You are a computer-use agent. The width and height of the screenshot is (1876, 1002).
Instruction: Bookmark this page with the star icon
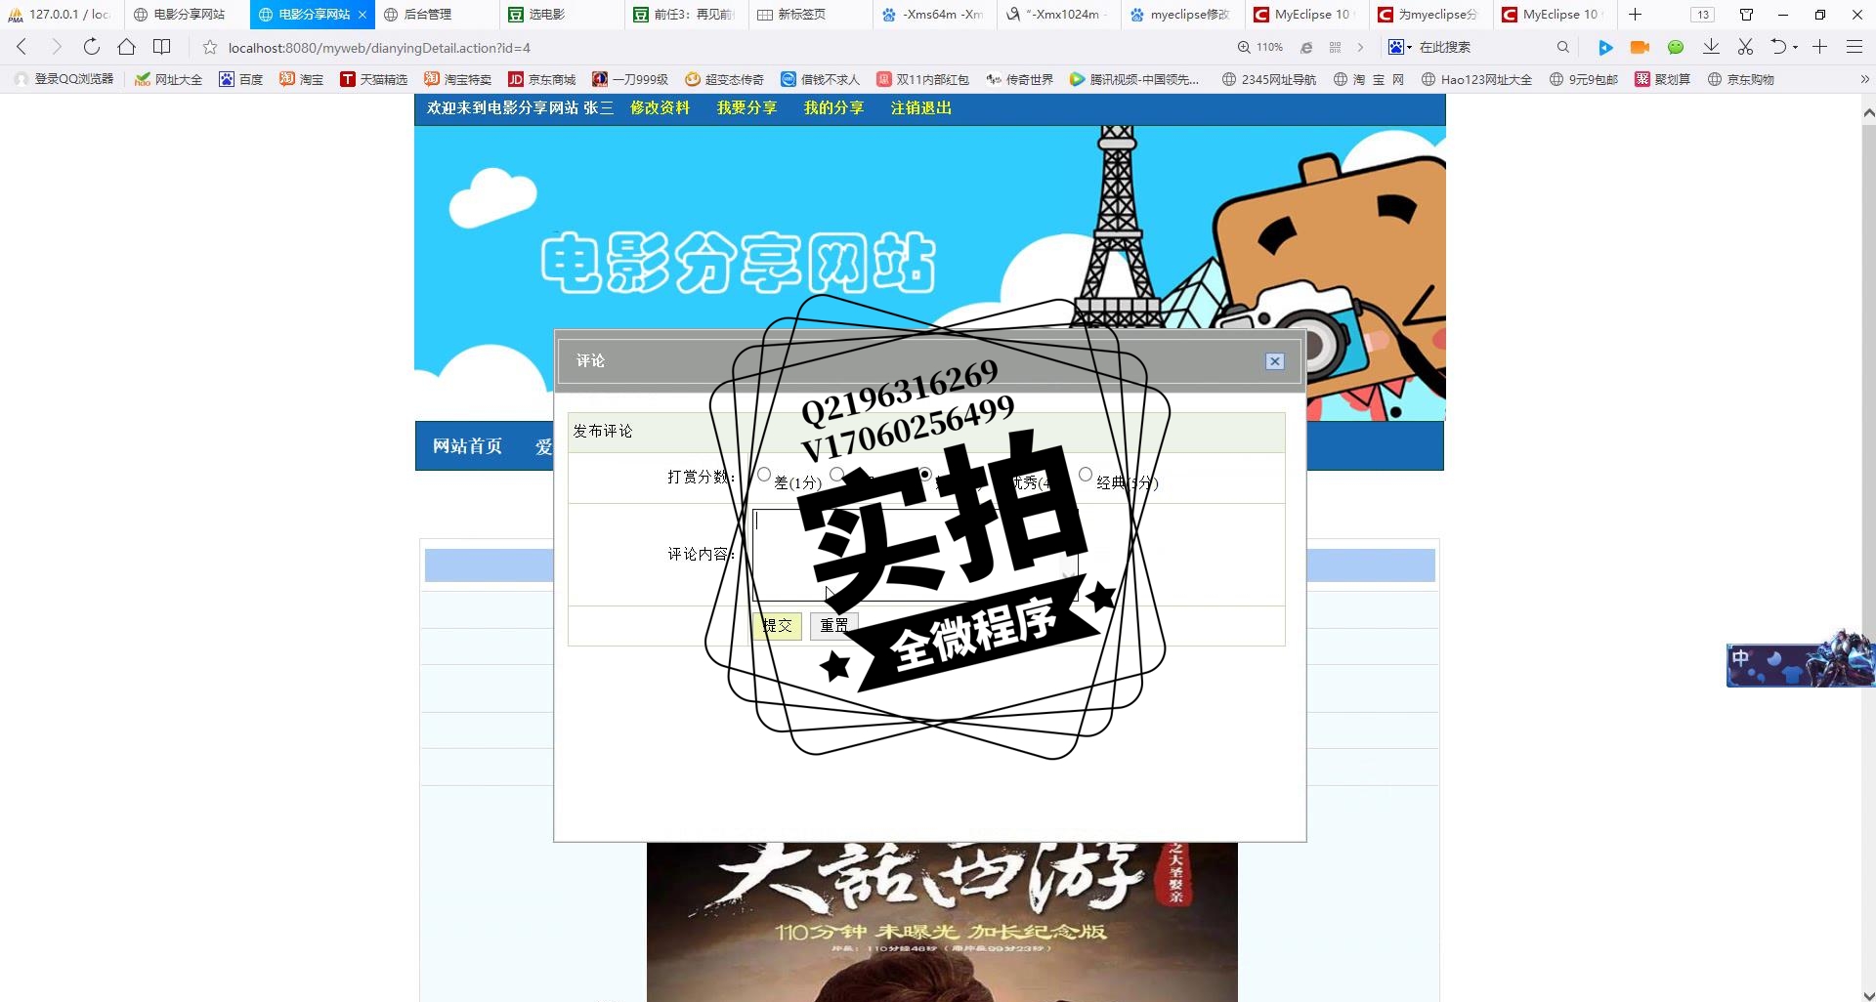click(209, 47)
